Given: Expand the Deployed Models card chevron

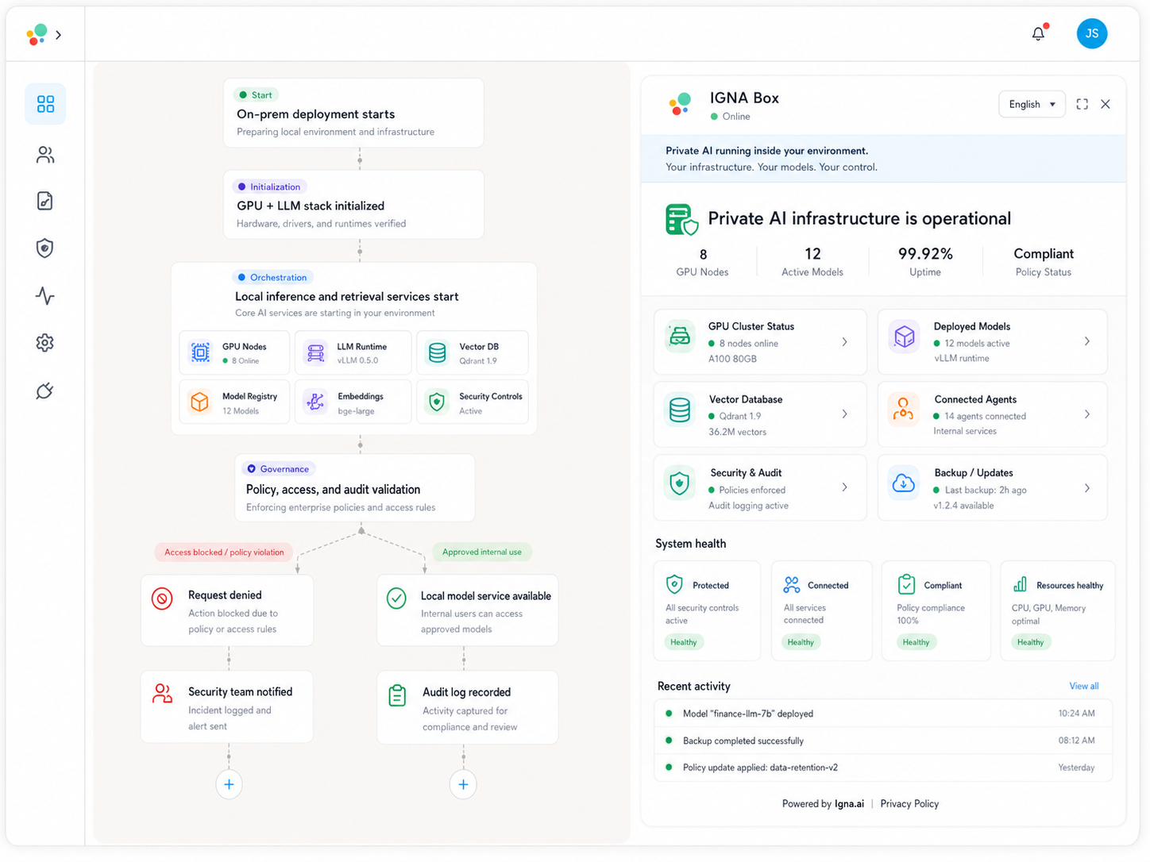Looking at the screenshot, I should [x=1087, y=341].
